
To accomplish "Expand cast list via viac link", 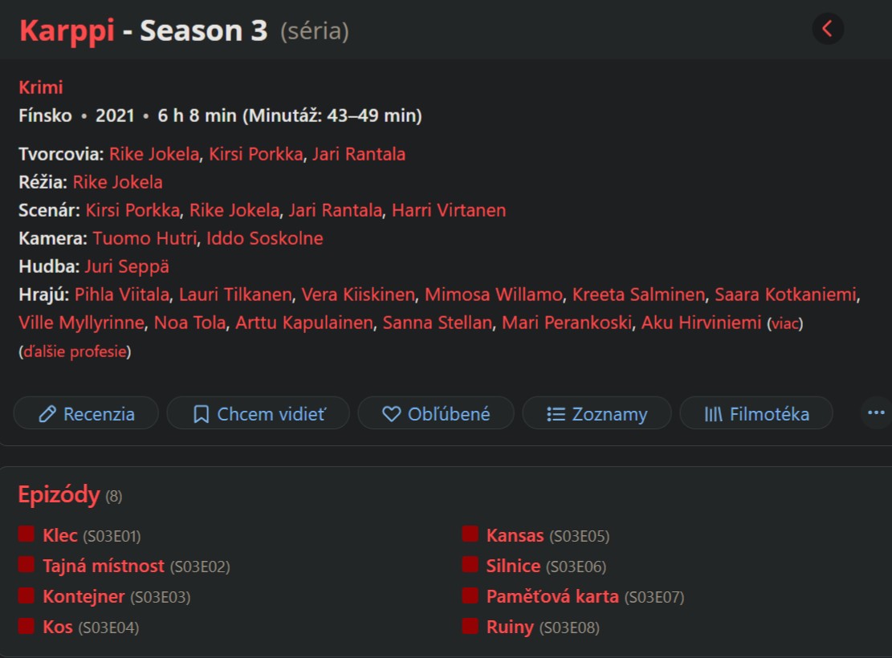I will click(x=785, y=323).
